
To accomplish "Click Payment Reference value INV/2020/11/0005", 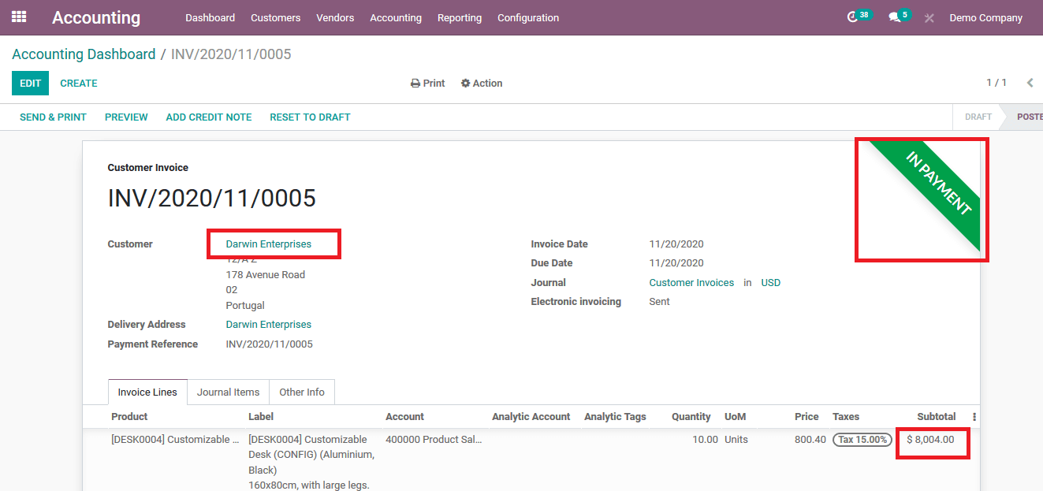I will tap(270, 344).
